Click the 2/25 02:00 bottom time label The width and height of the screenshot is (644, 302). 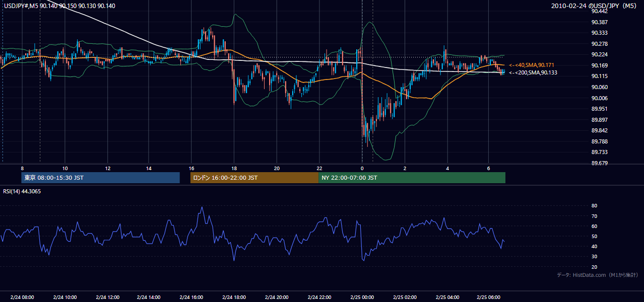click(x=404, y=297)
